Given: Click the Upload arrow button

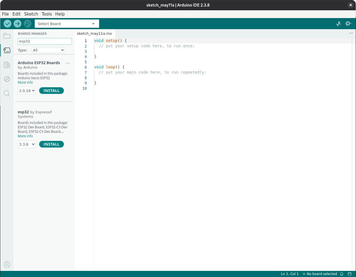Looking at the screenshot, I should click(x=17, y=24).
